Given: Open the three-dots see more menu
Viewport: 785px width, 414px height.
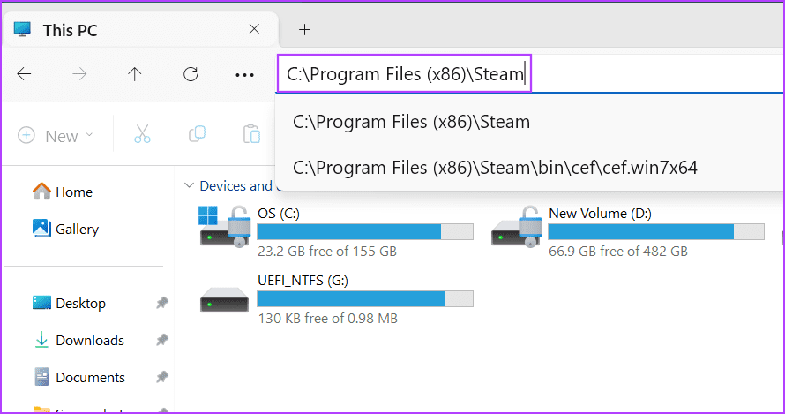Looking at the screenshot, I should pyautogui.click(x=244, y=75).
